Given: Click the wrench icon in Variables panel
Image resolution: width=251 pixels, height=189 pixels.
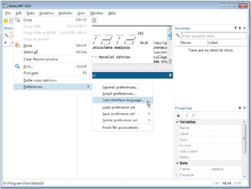Looking at the screenshot, I should pyautogui.click(x=178, y=36).
